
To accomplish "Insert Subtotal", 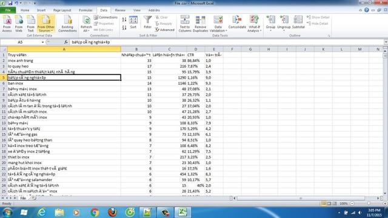I will [298, 22].
